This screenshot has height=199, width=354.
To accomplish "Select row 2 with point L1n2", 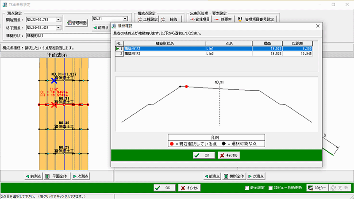I will (x=217, y=53).
